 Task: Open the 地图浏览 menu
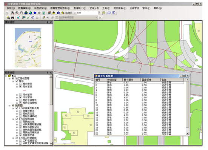tap(41, 8)
